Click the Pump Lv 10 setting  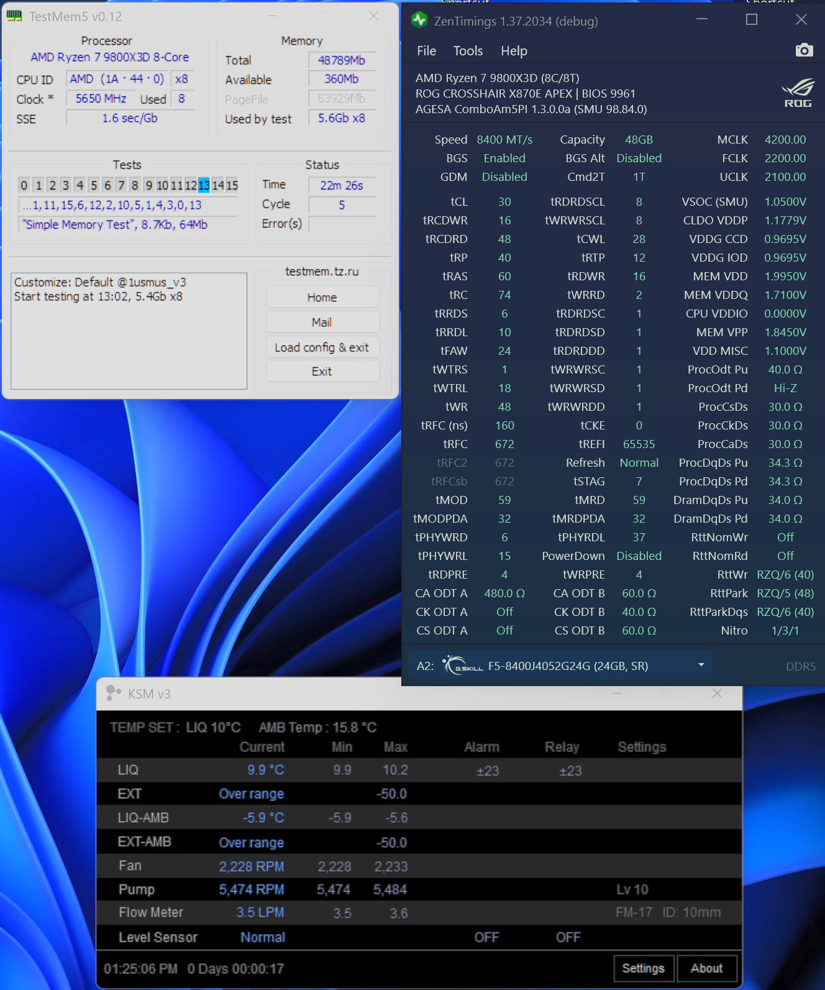click(632, 889)
